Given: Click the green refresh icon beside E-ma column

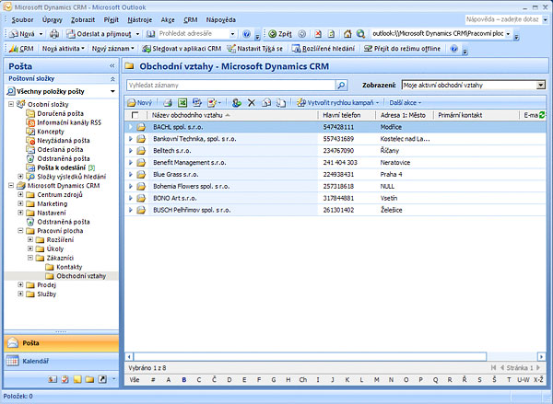Looking at the screenshot, I should tap(542, 115).
